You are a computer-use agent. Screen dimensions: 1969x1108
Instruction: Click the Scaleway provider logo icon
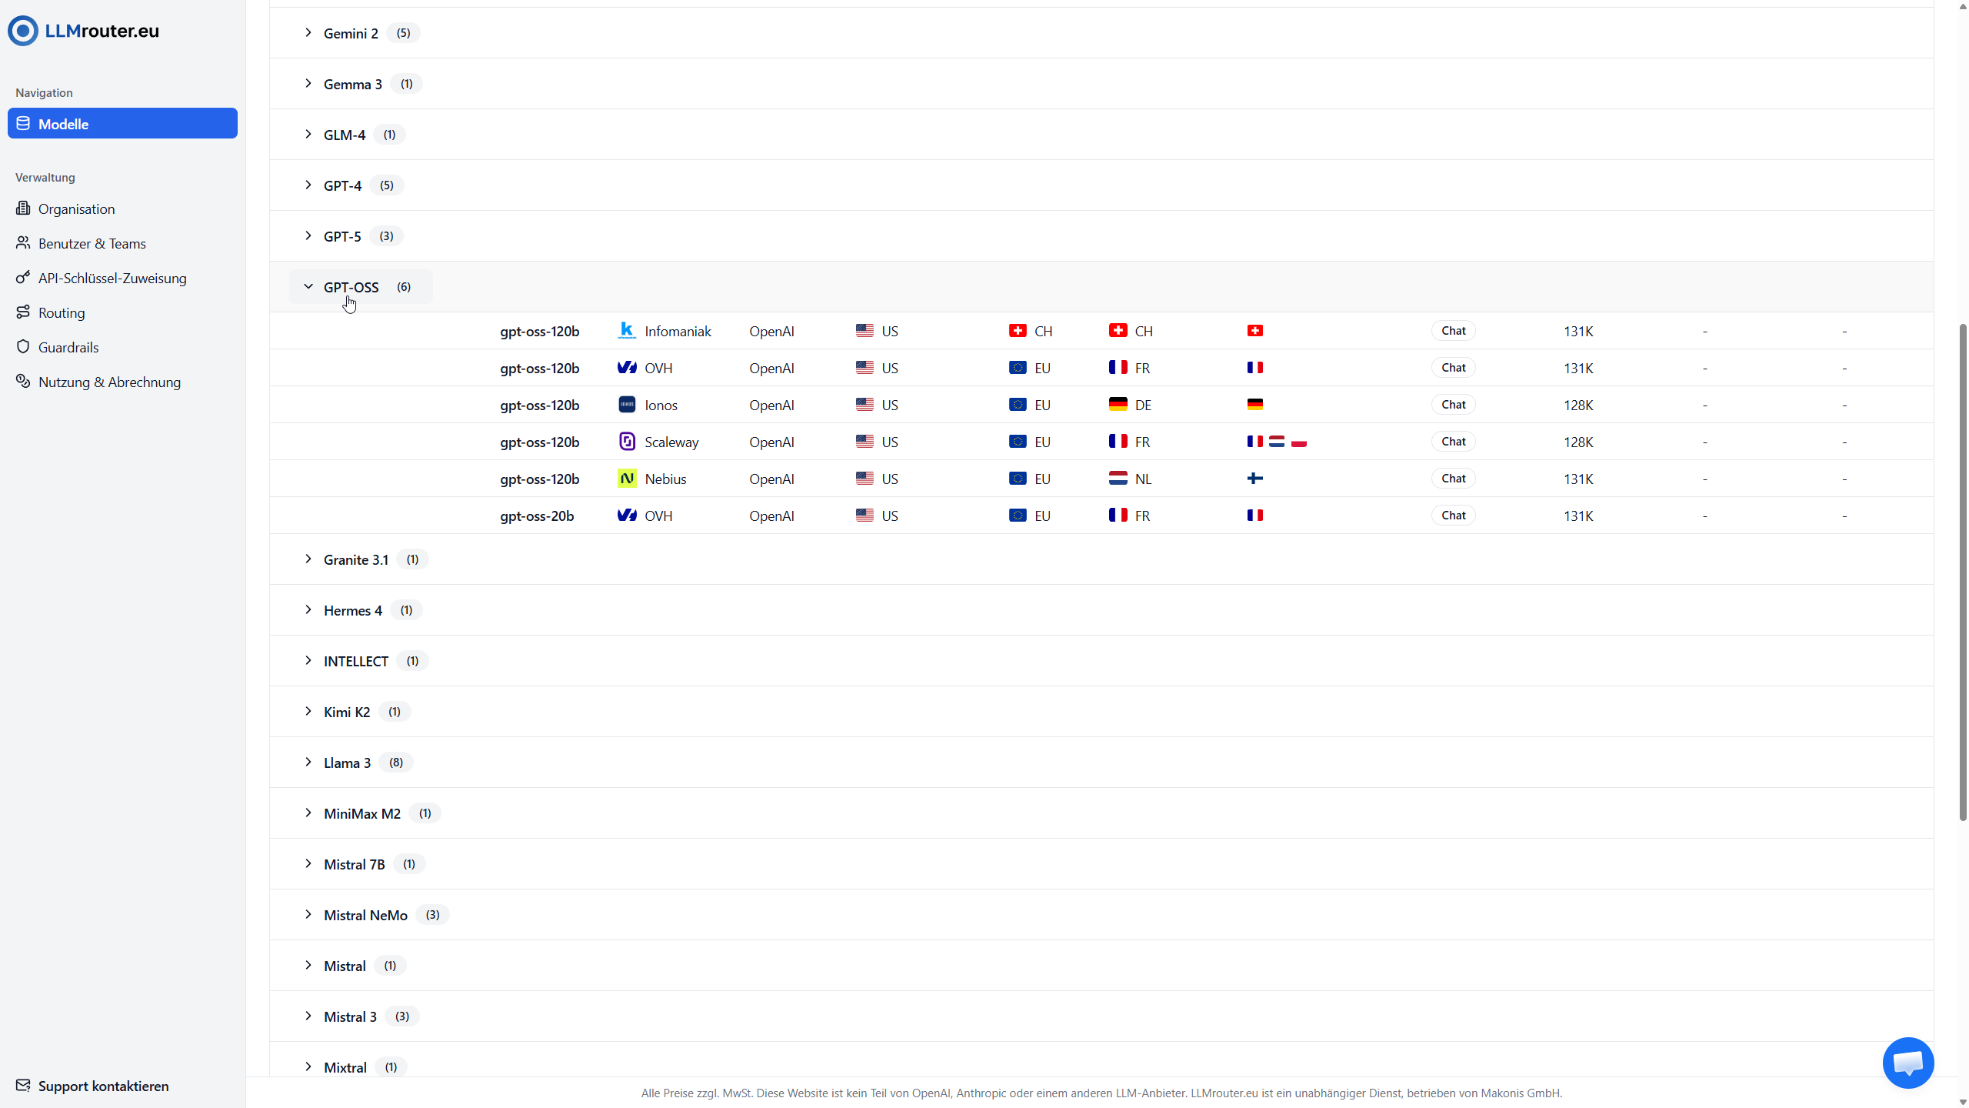(x=627, y=442)
